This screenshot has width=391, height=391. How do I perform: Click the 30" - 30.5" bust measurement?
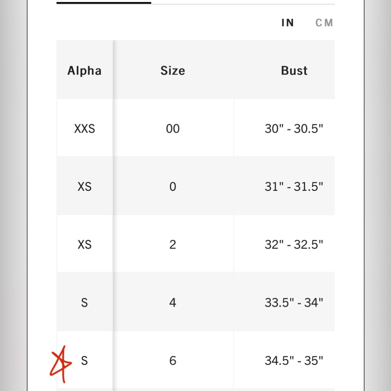(294, 129)
